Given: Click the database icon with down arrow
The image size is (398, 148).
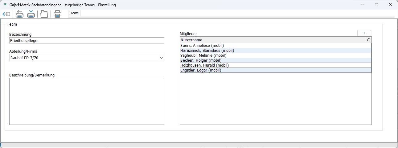Looking at the screenshot, I should pyautogui.click(x=31, y=14).
